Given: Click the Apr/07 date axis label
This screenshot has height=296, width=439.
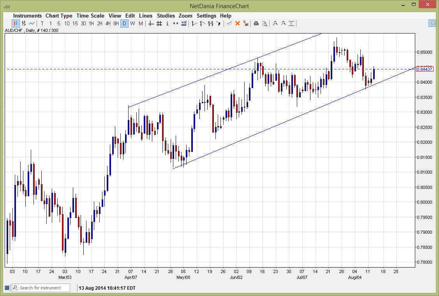Looking at the screenshot, I should (x=131, y=277).
